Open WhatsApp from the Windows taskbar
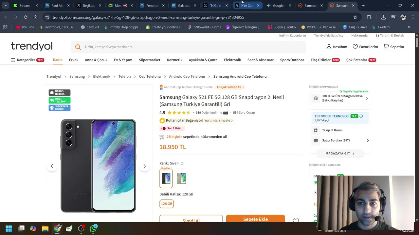419x235 pixels. tap(93, 228)
